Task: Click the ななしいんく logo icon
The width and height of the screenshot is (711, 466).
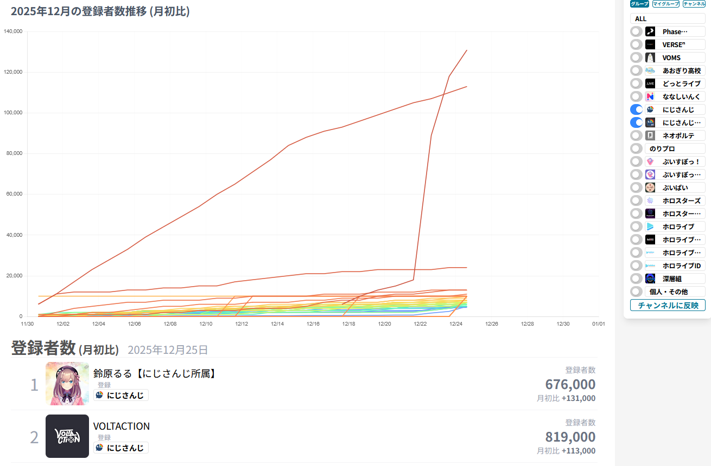Action: (650, 96)
